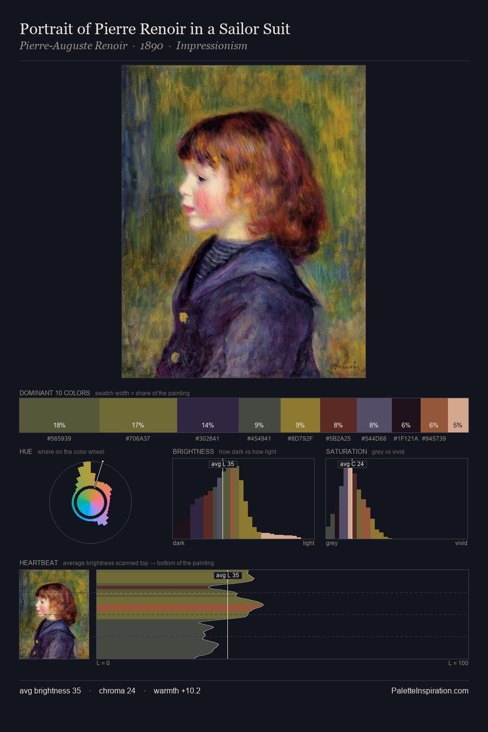This screenshot has height=732, width=488.
Task: Click the grey-green swatch above #454941
Action: click(260, 415)
